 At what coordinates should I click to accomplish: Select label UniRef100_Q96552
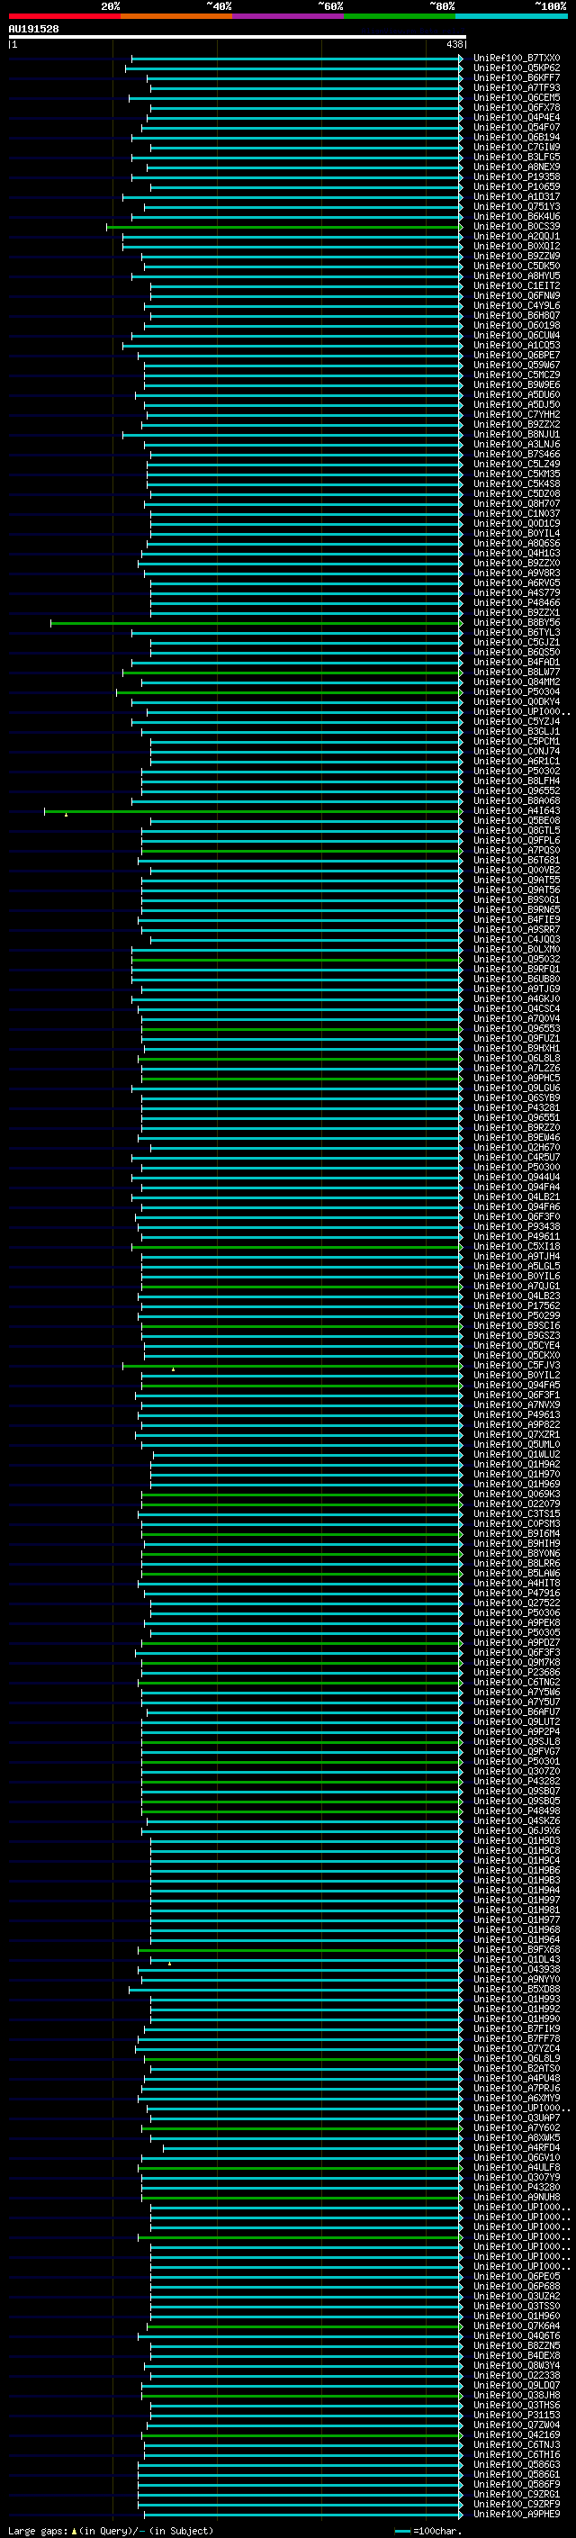(517, 791)
